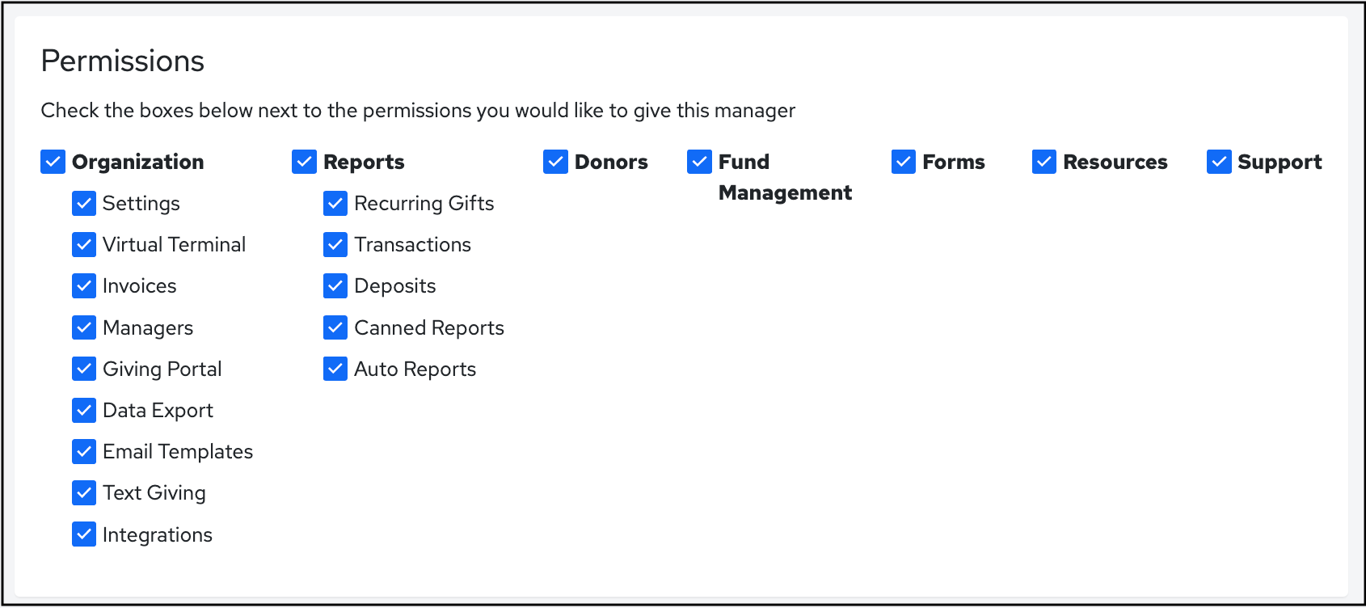This screenshot has height=608, width=1366.
Task: Toggle the Support permission checkbox
Action: click(x=1218, y=162)
